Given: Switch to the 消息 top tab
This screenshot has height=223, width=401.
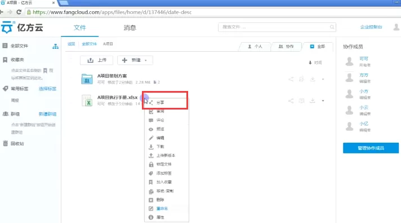Looking at the screenshot, I should [130, 28].
